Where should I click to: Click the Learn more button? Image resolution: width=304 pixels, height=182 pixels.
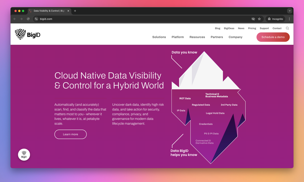click(70, 134)
